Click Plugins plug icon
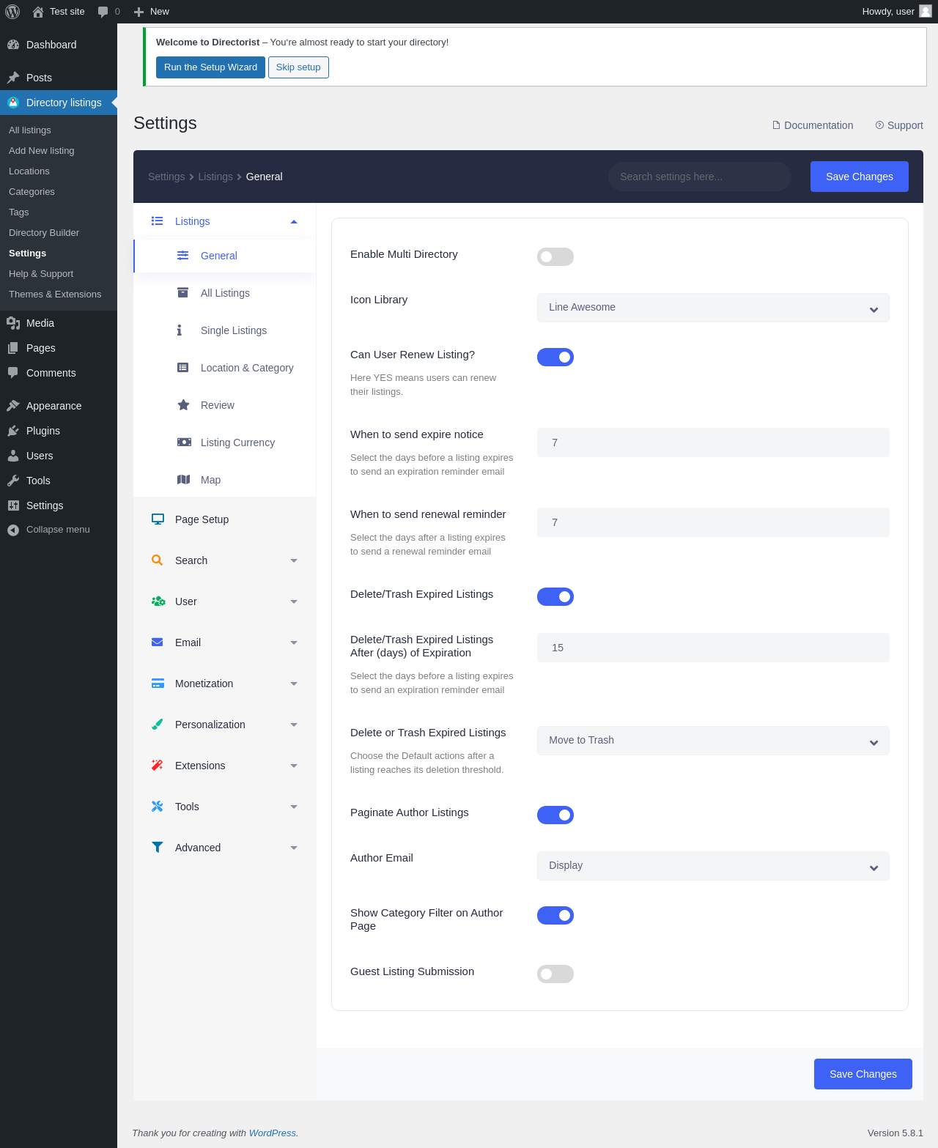 coord(13,431)
